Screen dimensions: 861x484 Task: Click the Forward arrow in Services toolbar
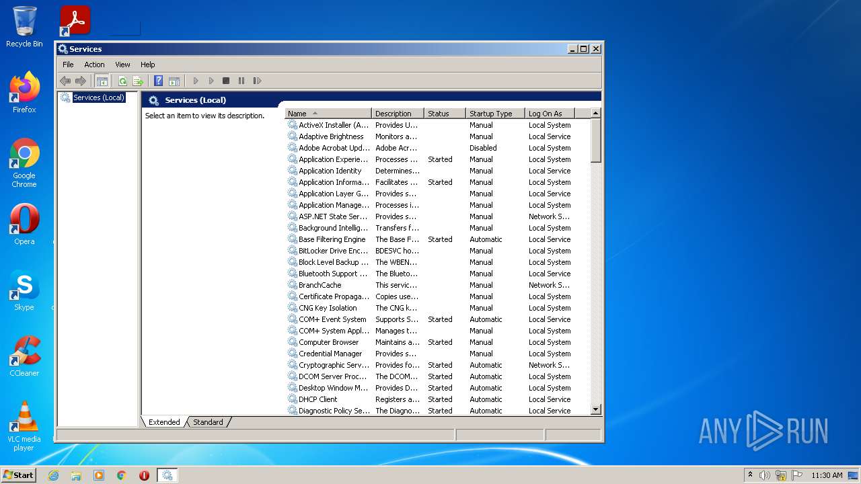point(81,81)
